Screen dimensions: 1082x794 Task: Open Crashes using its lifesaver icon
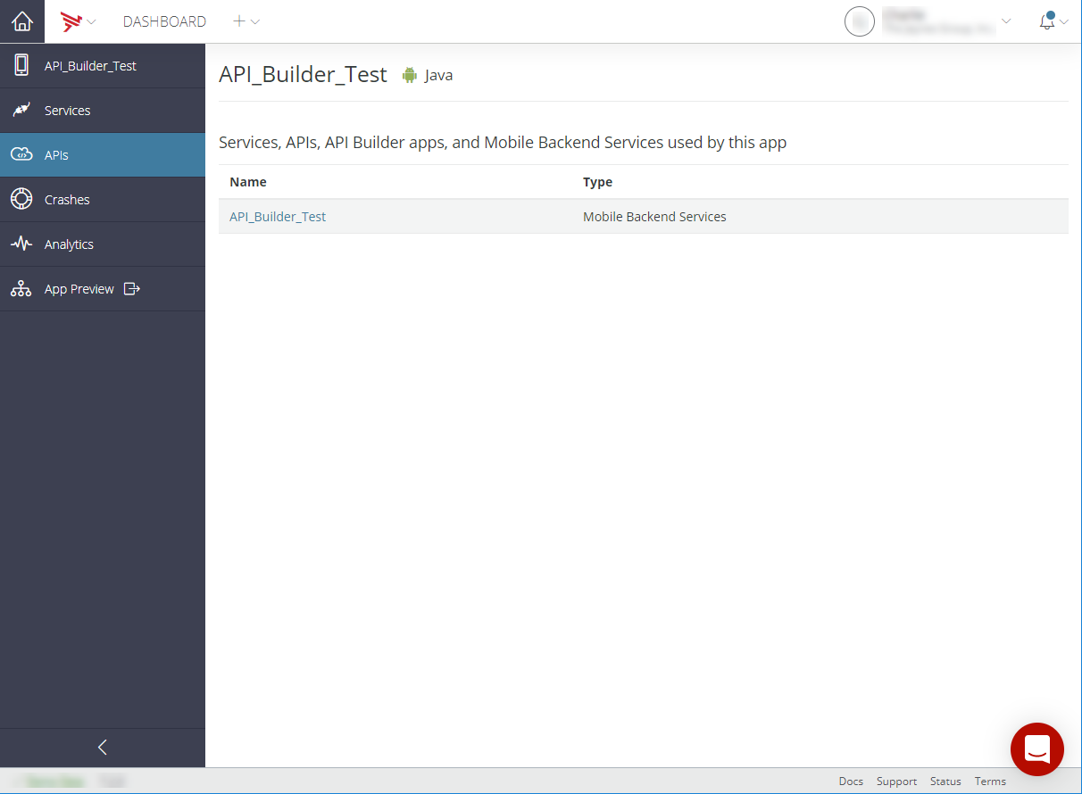tap(21, 199)
